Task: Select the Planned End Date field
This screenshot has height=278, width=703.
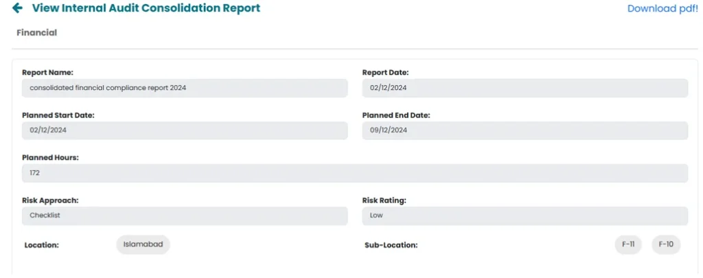Action: click(525, 130)
